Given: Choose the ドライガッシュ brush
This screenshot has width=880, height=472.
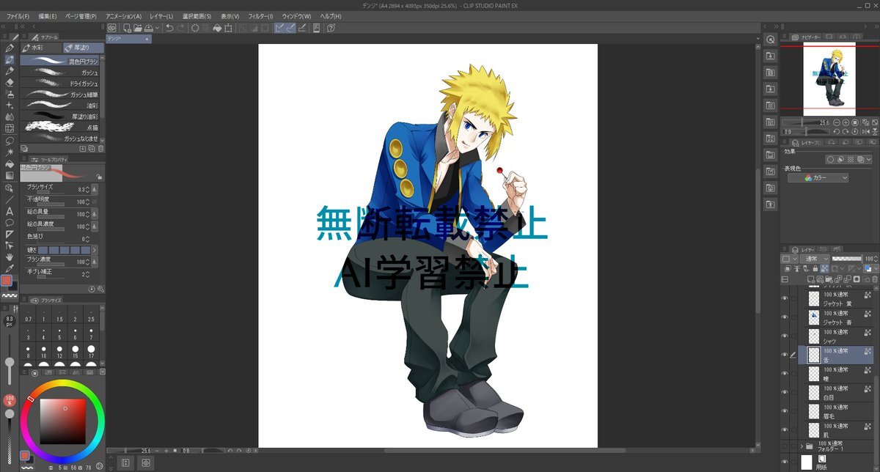Looking at the screenshot, I should tap(62, 84).
